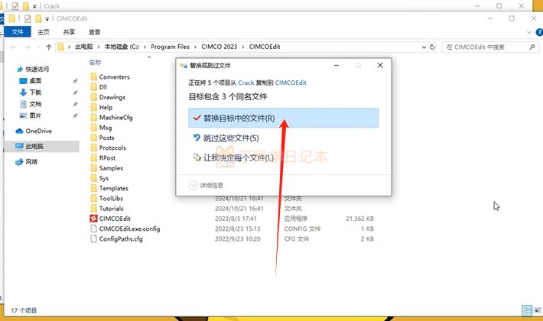Open the Home ribbon tab

(x=44, y=32)
